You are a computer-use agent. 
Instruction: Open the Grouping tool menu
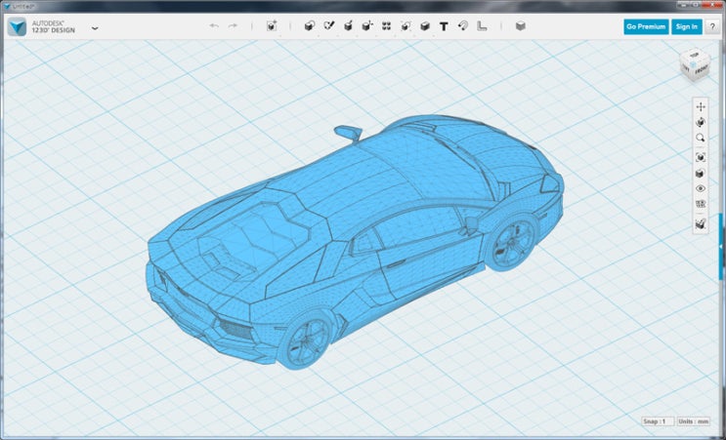(406, 26)
